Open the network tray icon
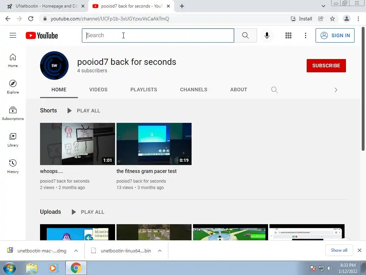366x275 pixels. pos(321,268)
